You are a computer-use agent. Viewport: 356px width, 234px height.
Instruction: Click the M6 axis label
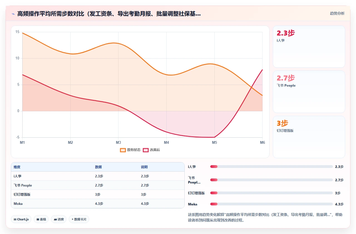(262, 142)
